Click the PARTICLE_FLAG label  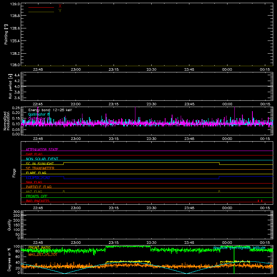pos(39,187)
